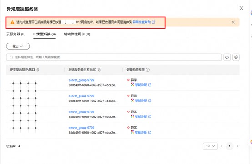This screenshot has width=252, height=164.
Task: Go to the next page arrow
Action: [237, 146]
